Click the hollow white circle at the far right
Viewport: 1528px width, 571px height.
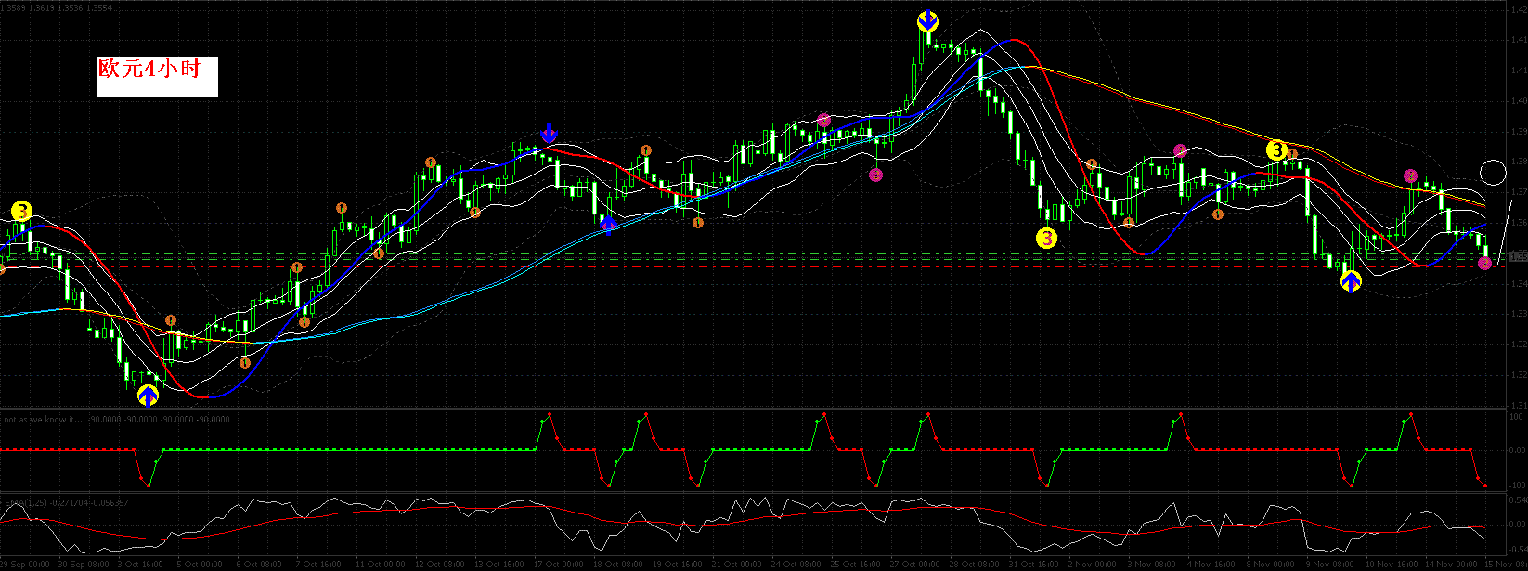point(1493,173)
